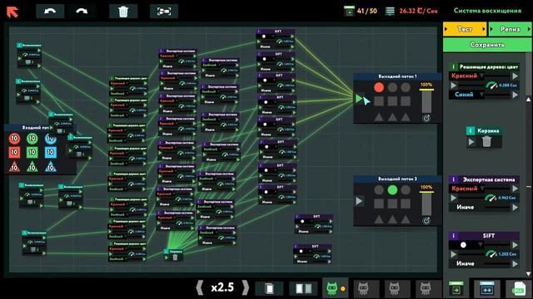Redo the last undone action
The width and height of the screenshot is (533, 299).
point(82,11)
